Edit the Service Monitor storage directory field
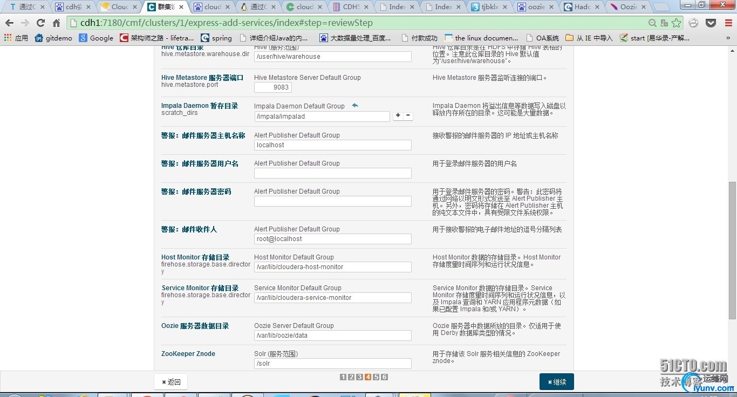Viewport: 737px width, 397px height. 333,298
